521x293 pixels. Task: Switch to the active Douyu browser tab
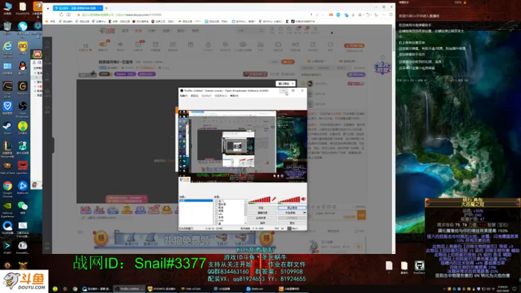[77, 8]
